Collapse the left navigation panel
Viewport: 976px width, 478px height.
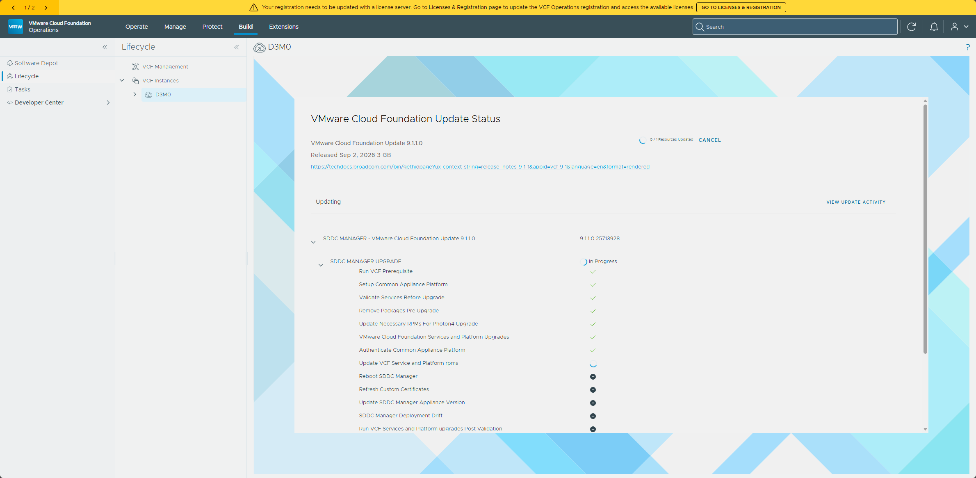pos(105,47)
